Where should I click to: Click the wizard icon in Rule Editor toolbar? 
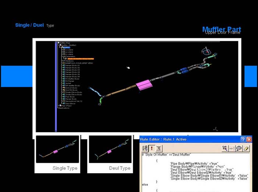tap(225, 148)
